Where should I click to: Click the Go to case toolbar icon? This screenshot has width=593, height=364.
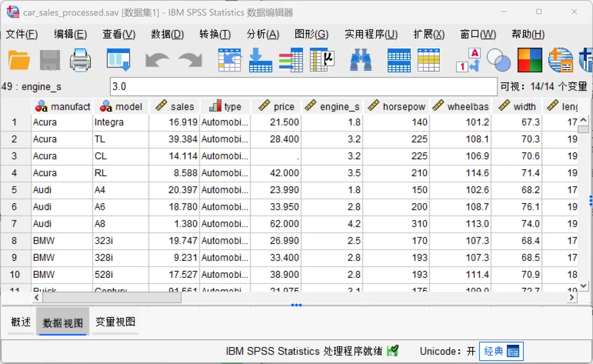pos(230,60)
